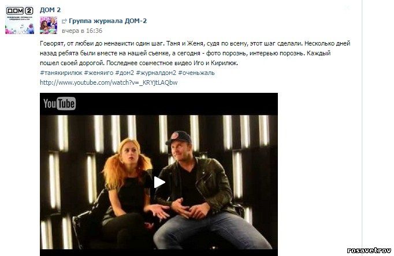Viewport: 394px width, 256px height.
Task: Open the Группа журнала ДОМ-2 link
Action: pos(108,21)
